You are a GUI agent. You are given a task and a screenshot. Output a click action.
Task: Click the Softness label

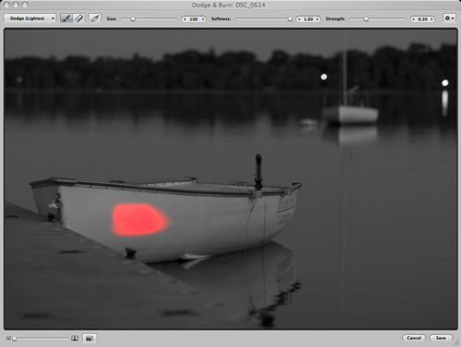click(220, 18)
